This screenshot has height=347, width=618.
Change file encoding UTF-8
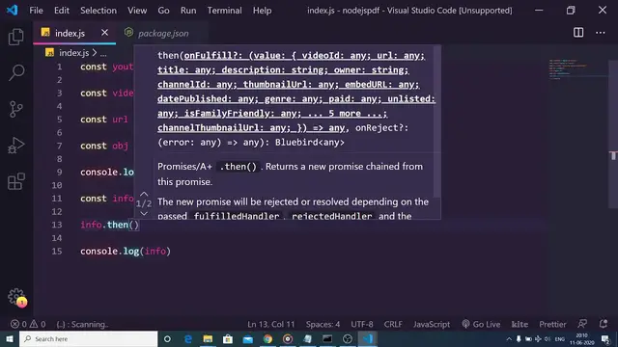click(362, 324)
